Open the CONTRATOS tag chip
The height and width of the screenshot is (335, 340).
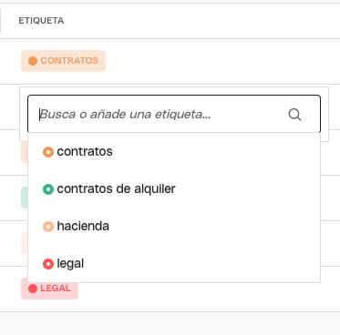tap(63, 61)
